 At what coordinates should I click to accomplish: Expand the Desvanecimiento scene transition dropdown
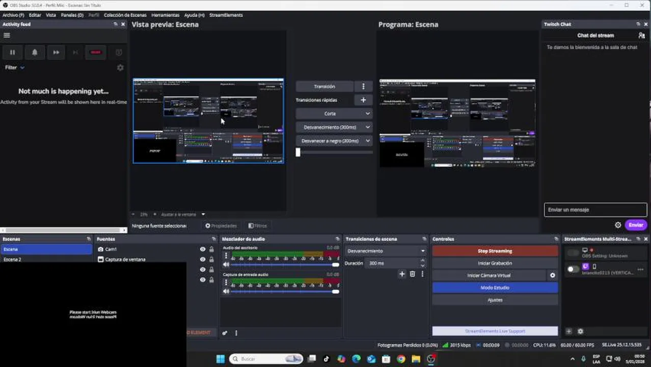[x=386, y=251]
